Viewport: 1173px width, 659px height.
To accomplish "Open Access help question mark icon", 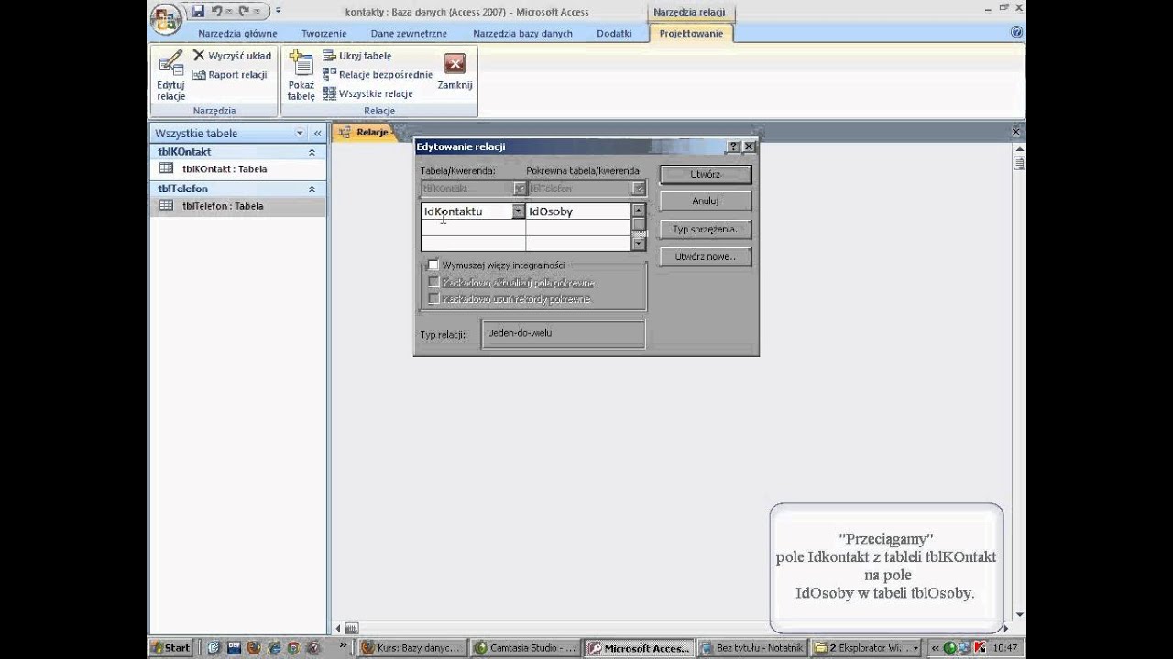I will pos(1016,32).
